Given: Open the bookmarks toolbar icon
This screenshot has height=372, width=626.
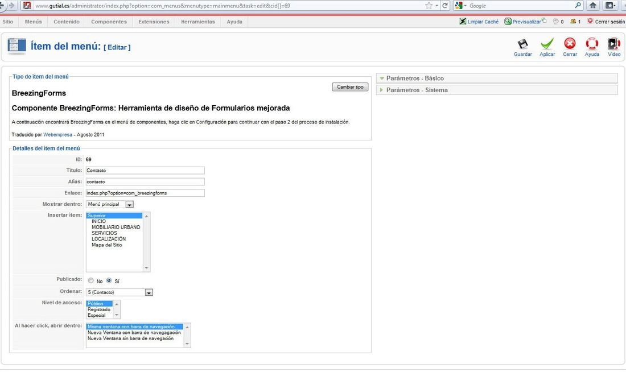Looking at the screenshot, I should point(611,6).
